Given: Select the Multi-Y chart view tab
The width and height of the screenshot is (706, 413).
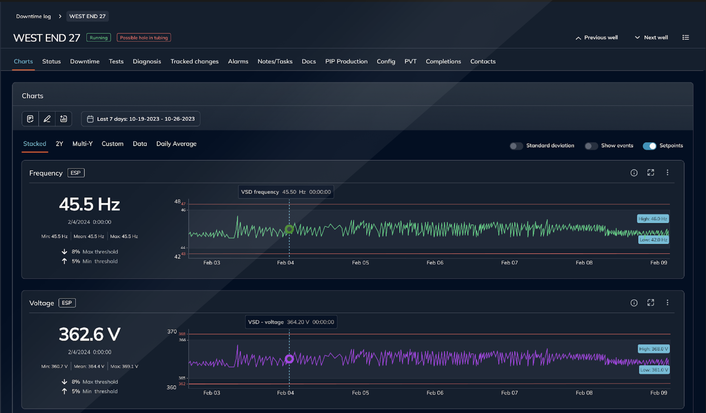Looking at the screenshot, I should 82,144.
